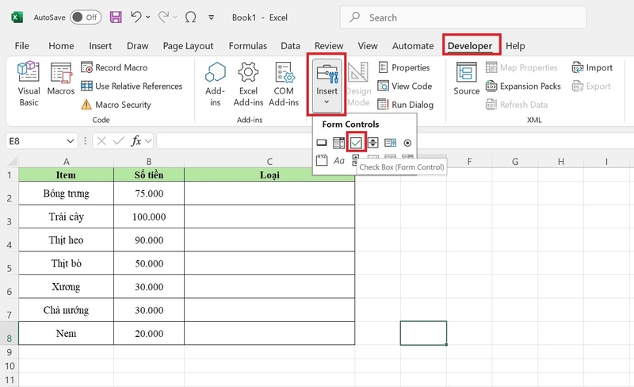Save the workbook with the disk icon
634x387 pixels.
tap(116, 17)
